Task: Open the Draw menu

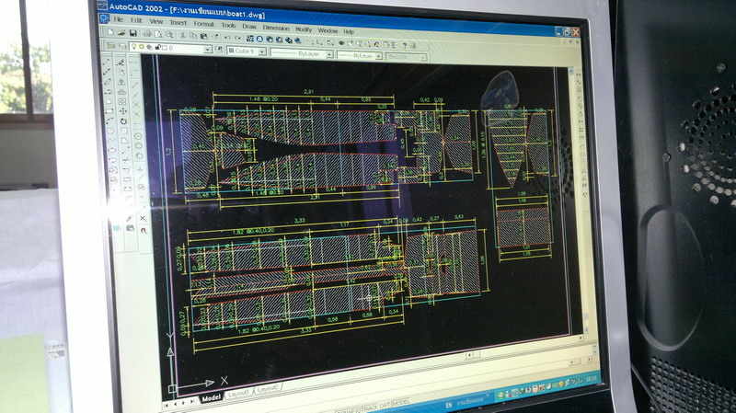Action: point(249,27)
